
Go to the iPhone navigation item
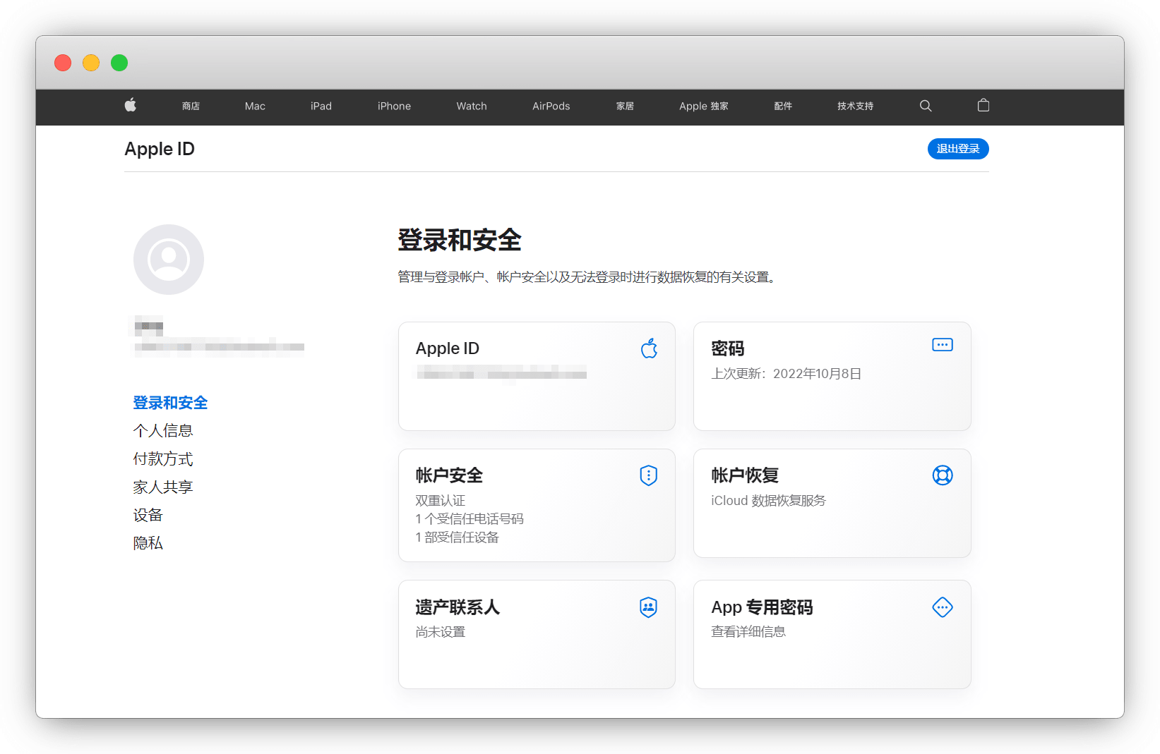[394, 107]
